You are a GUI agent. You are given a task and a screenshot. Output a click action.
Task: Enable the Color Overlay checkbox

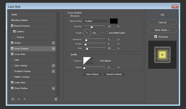pyautogui.click(x=12, y=65)
